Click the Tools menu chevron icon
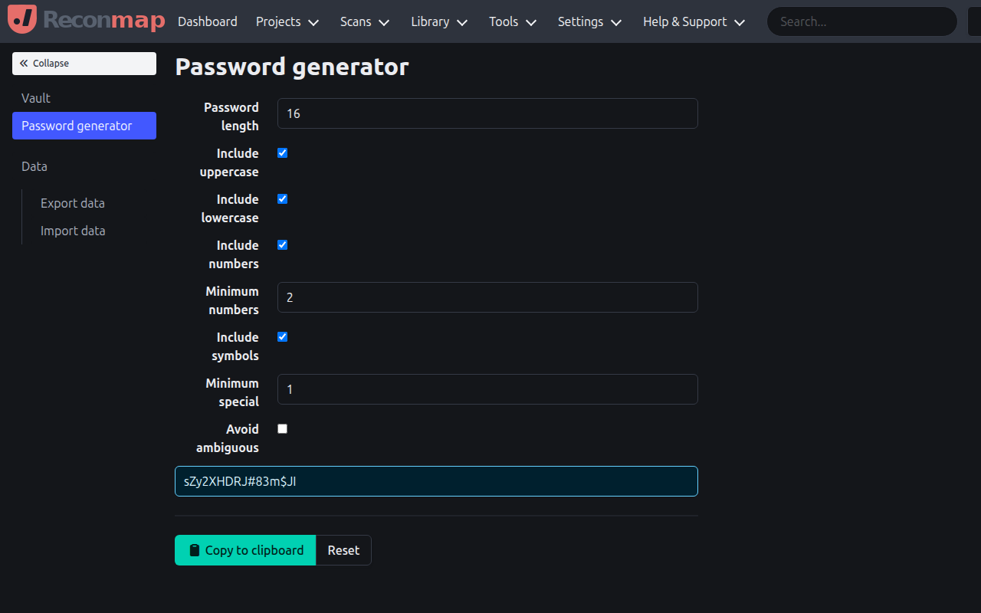981x613 pixels. coord(531,22)
